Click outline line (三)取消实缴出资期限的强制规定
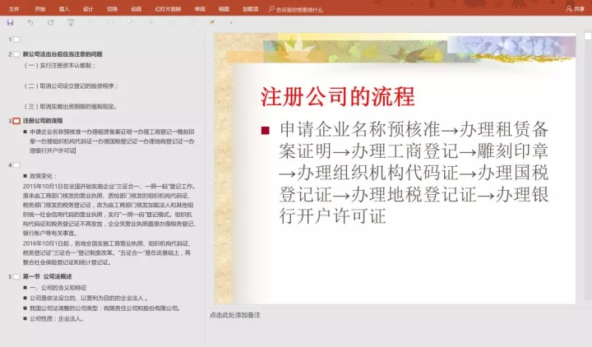 click(x=70, y=107)
